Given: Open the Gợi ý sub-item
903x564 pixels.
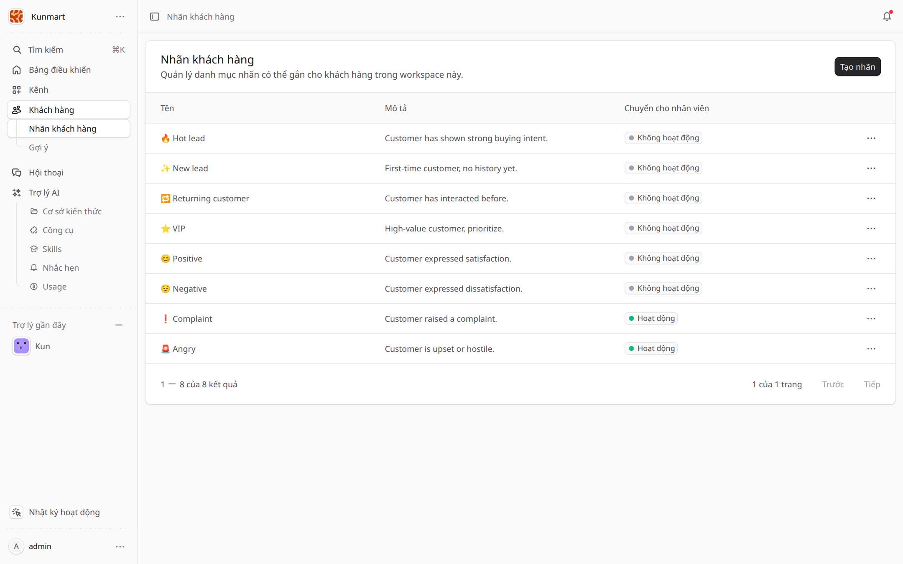Looking at the screenshot, I should click(38, 147).
